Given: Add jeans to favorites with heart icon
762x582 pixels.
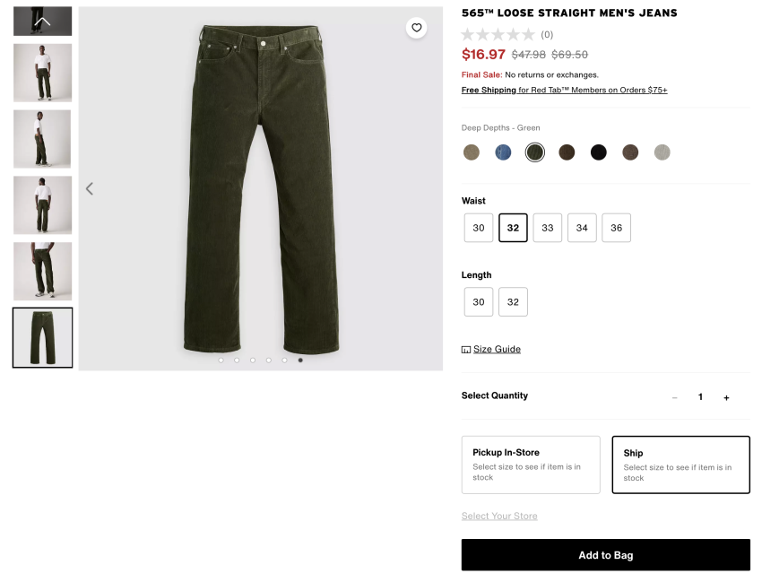Looking at the screenshot, I should (416, 28).
